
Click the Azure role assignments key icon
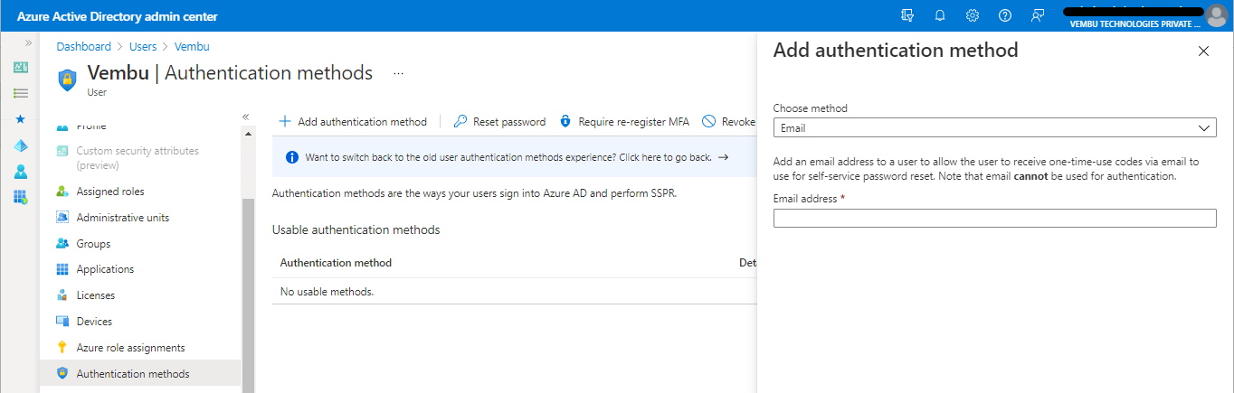(62, 348)
